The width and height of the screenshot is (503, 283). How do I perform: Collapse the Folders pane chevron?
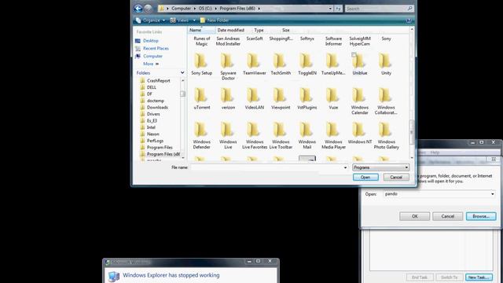[182, 73]
